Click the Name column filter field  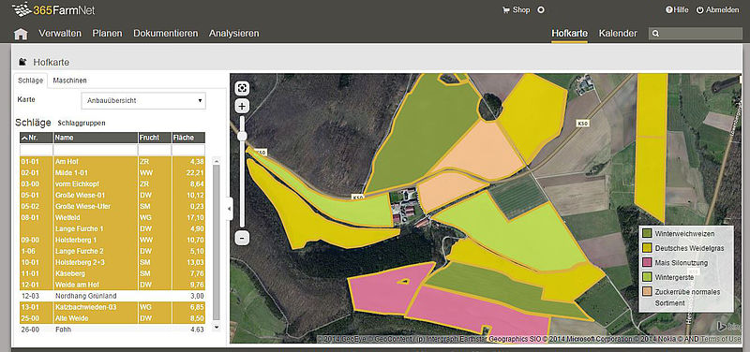(96, 150)
